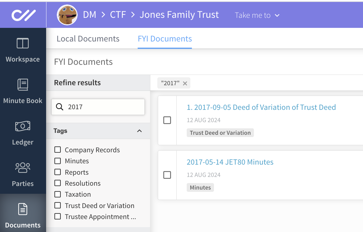Open the Workspace section in sidebar
Viewport: 363px width, 232px height.
tap(23, 50)
